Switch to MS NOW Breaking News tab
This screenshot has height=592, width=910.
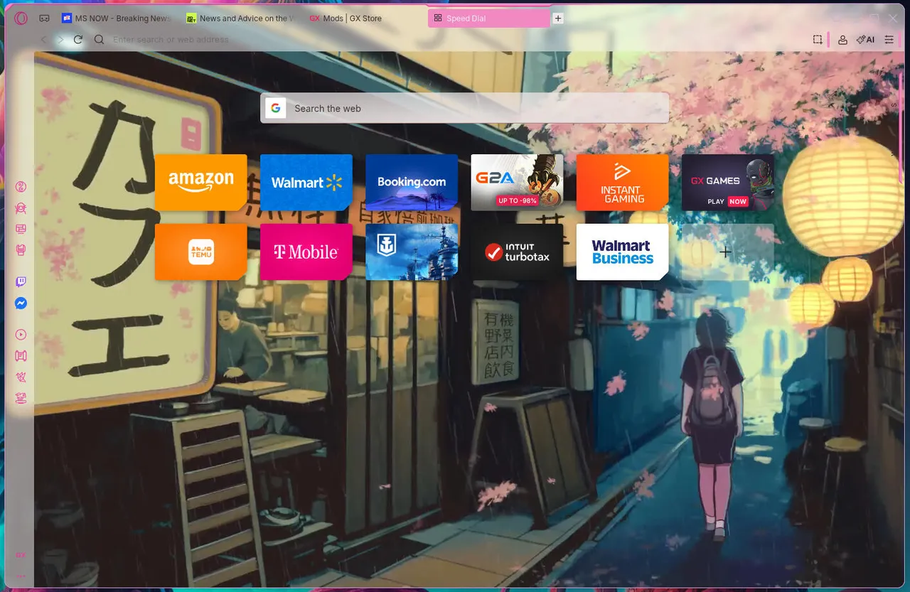point(117,18)
